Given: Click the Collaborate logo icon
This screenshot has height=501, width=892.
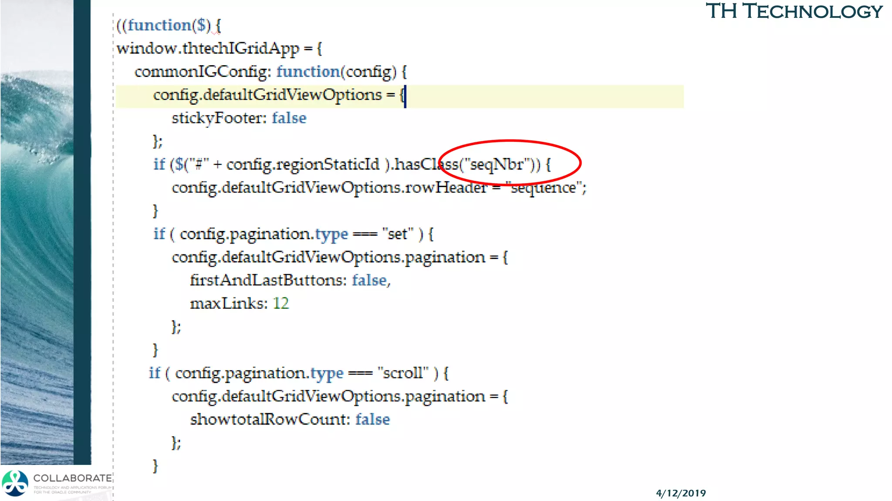Looking at the screenshot, I should coord(15,483).
